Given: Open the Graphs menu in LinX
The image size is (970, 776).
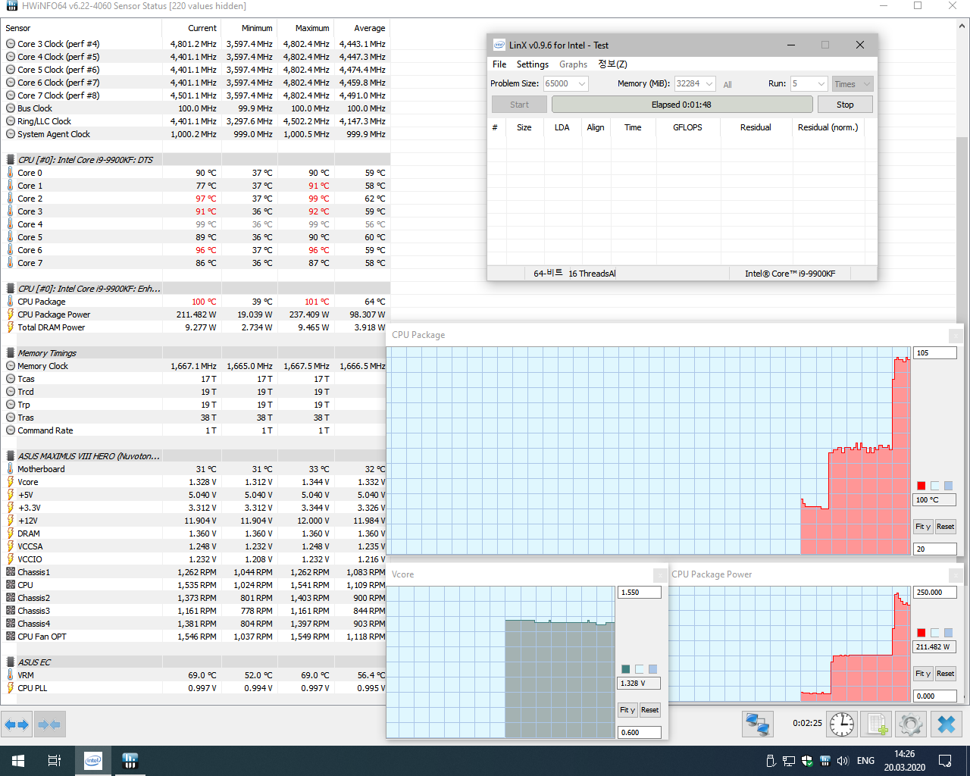Looking at the screenshot, I should [574, 64].
